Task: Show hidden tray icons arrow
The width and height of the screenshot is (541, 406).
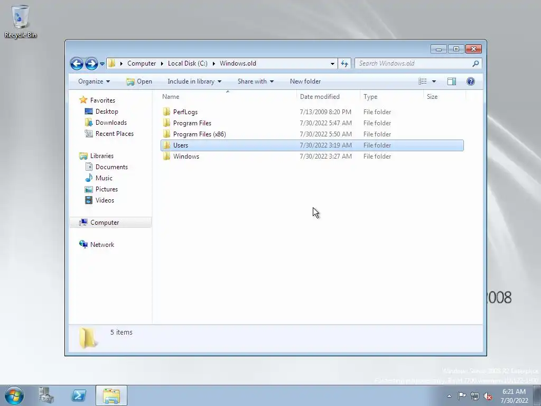Action: point(449,396)
